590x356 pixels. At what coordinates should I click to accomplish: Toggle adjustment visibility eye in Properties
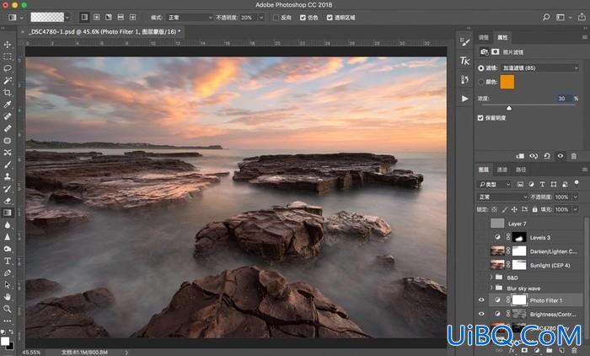coord(560,156)
